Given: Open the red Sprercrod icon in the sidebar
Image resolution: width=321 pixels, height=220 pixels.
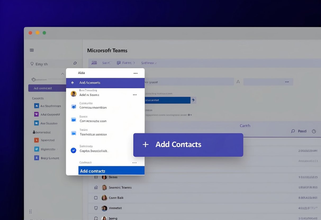Looking at the screenshot, I should pyautogui.click(x=36, y=140).
